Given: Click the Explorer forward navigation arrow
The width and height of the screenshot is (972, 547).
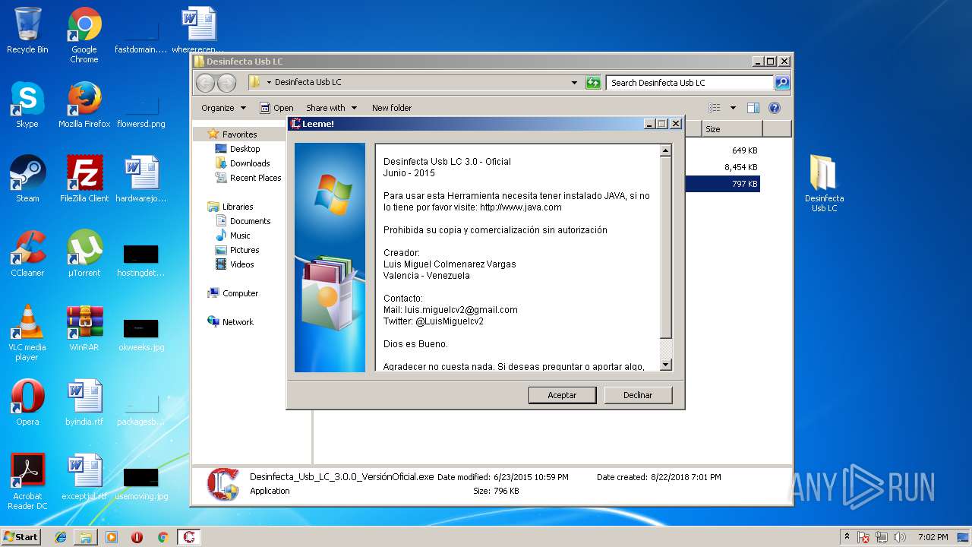Looking at the screenshot, I should pos(226,83).
